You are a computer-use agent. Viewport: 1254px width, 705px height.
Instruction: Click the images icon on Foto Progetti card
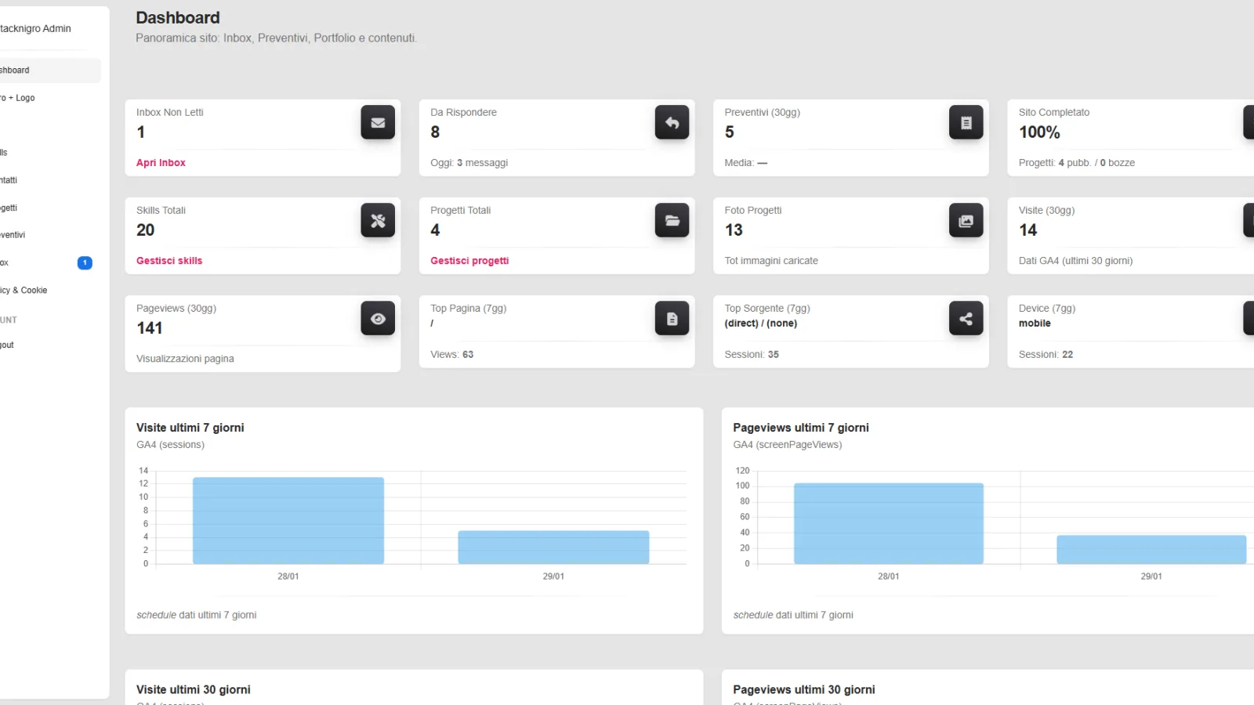[966, 220]
